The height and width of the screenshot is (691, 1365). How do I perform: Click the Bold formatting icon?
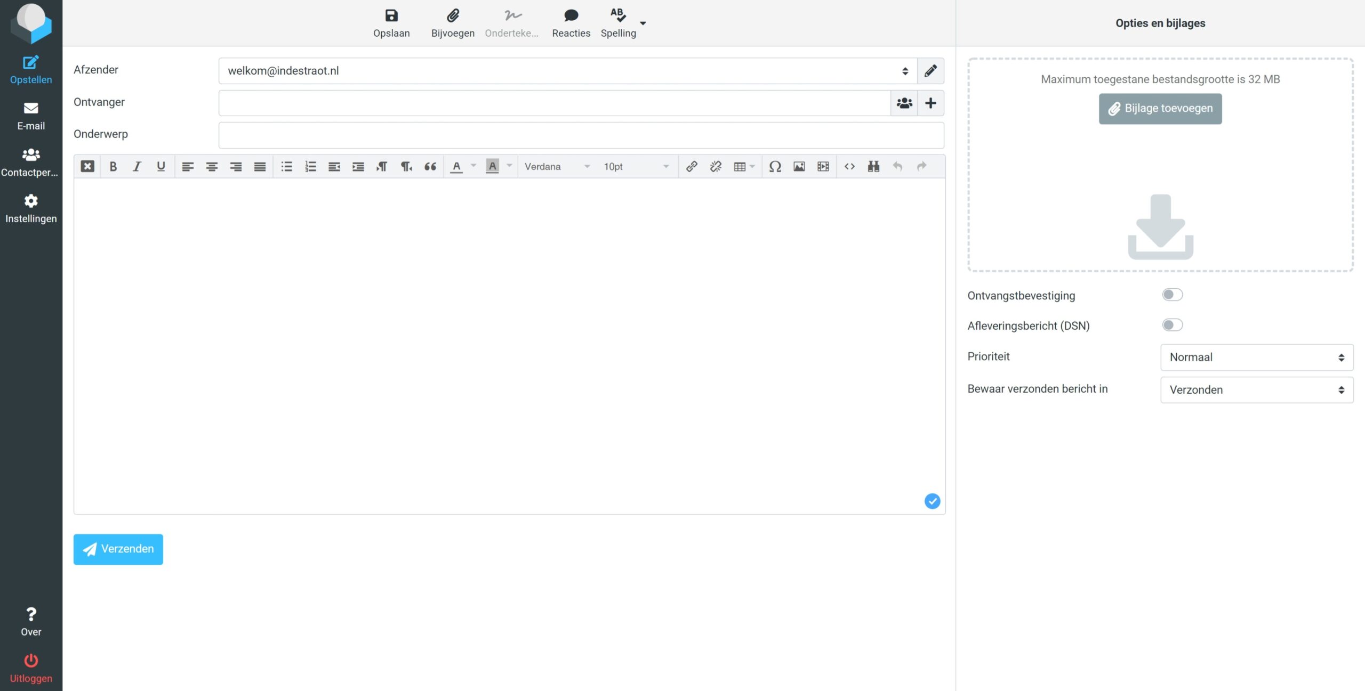[x=113, y=166]
